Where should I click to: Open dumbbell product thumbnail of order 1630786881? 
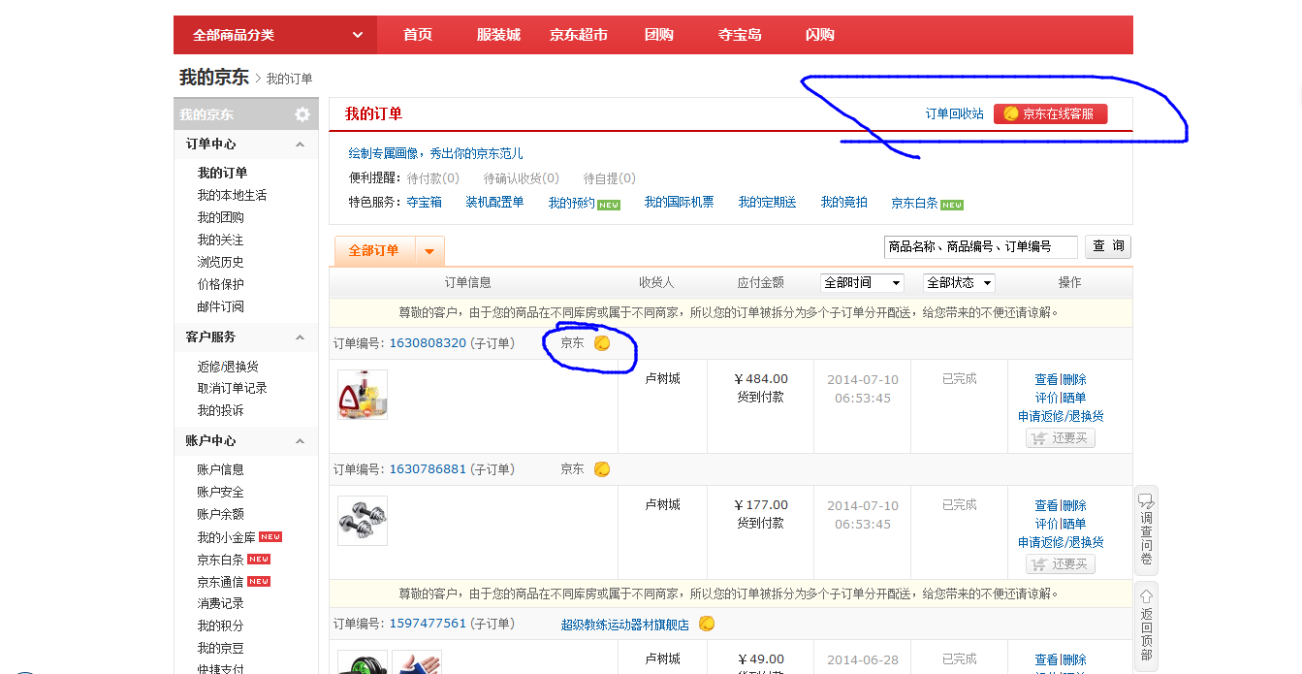coord(363,521)
